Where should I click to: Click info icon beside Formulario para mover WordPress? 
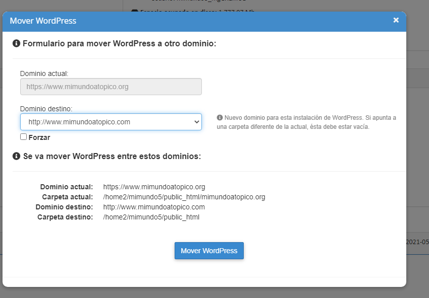pos(17,43)
